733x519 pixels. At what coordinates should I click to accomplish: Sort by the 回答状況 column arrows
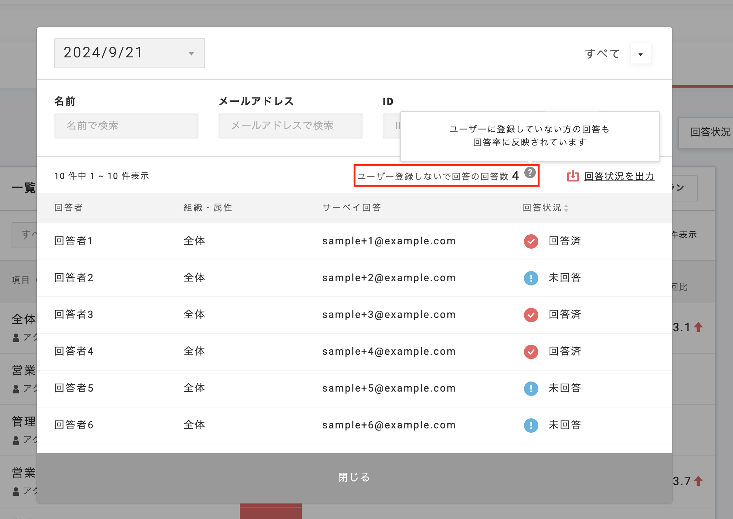pos(566,208)
